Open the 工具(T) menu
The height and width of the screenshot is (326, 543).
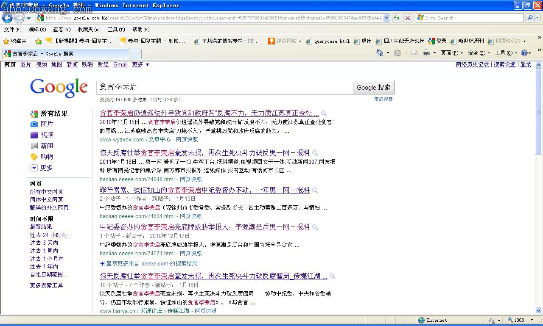116,30
